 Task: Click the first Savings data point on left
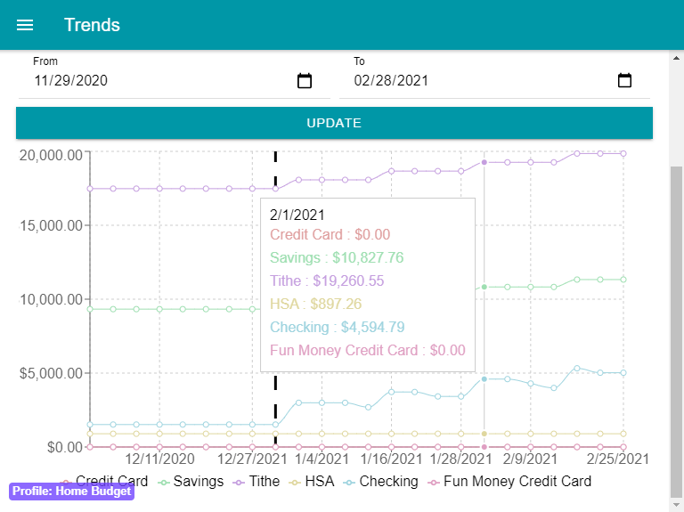[91, 309]
